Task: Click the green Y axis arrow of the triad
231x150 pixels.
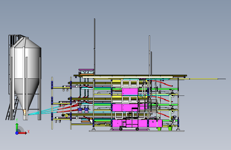Action: [17, 127]
